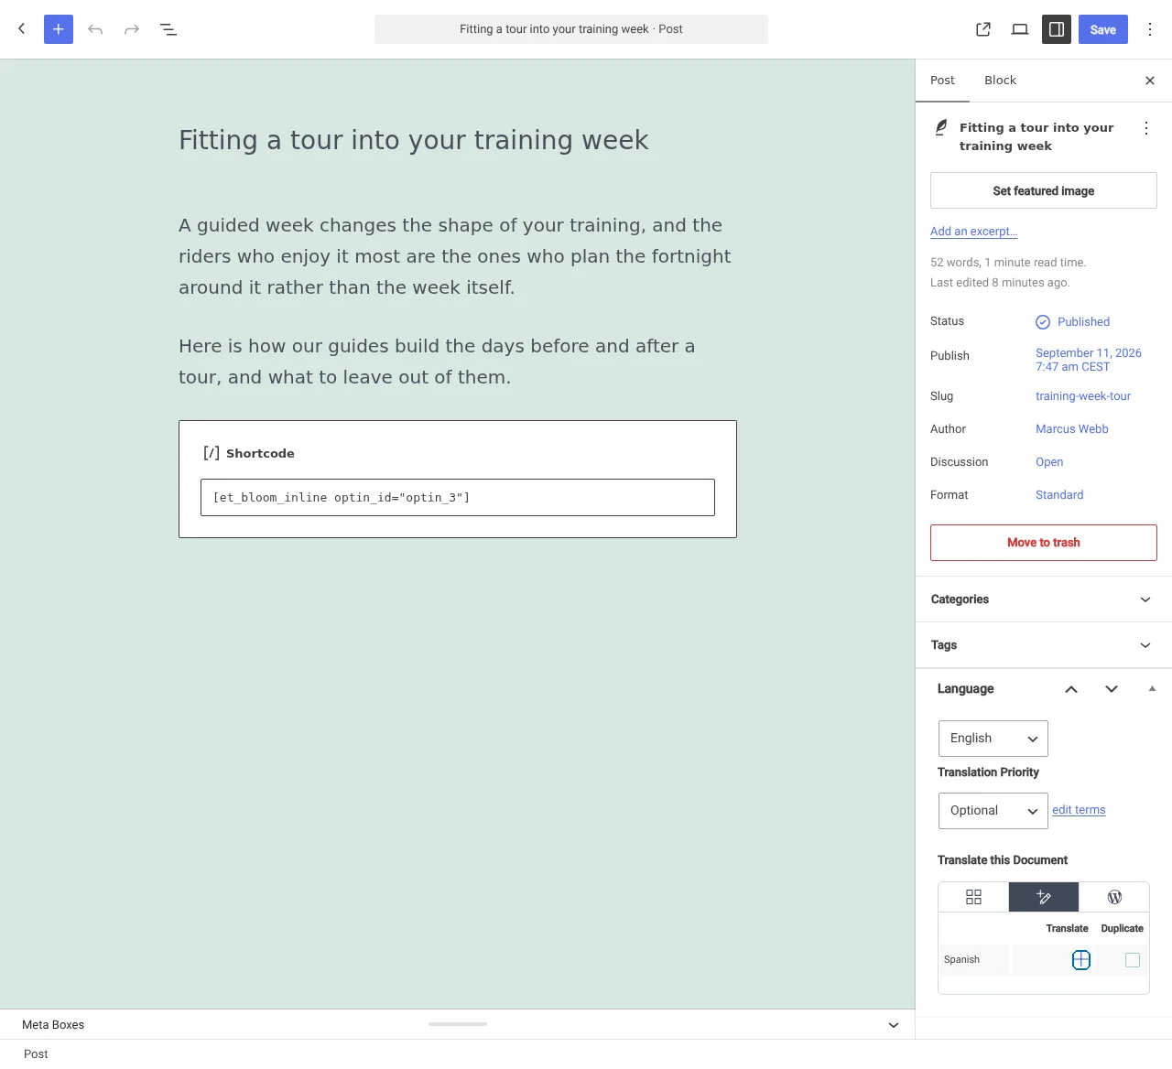Switch to the Block tab
Image resolution: width=1172 pixels, height=1069 pixels.
pos(1000,81)
